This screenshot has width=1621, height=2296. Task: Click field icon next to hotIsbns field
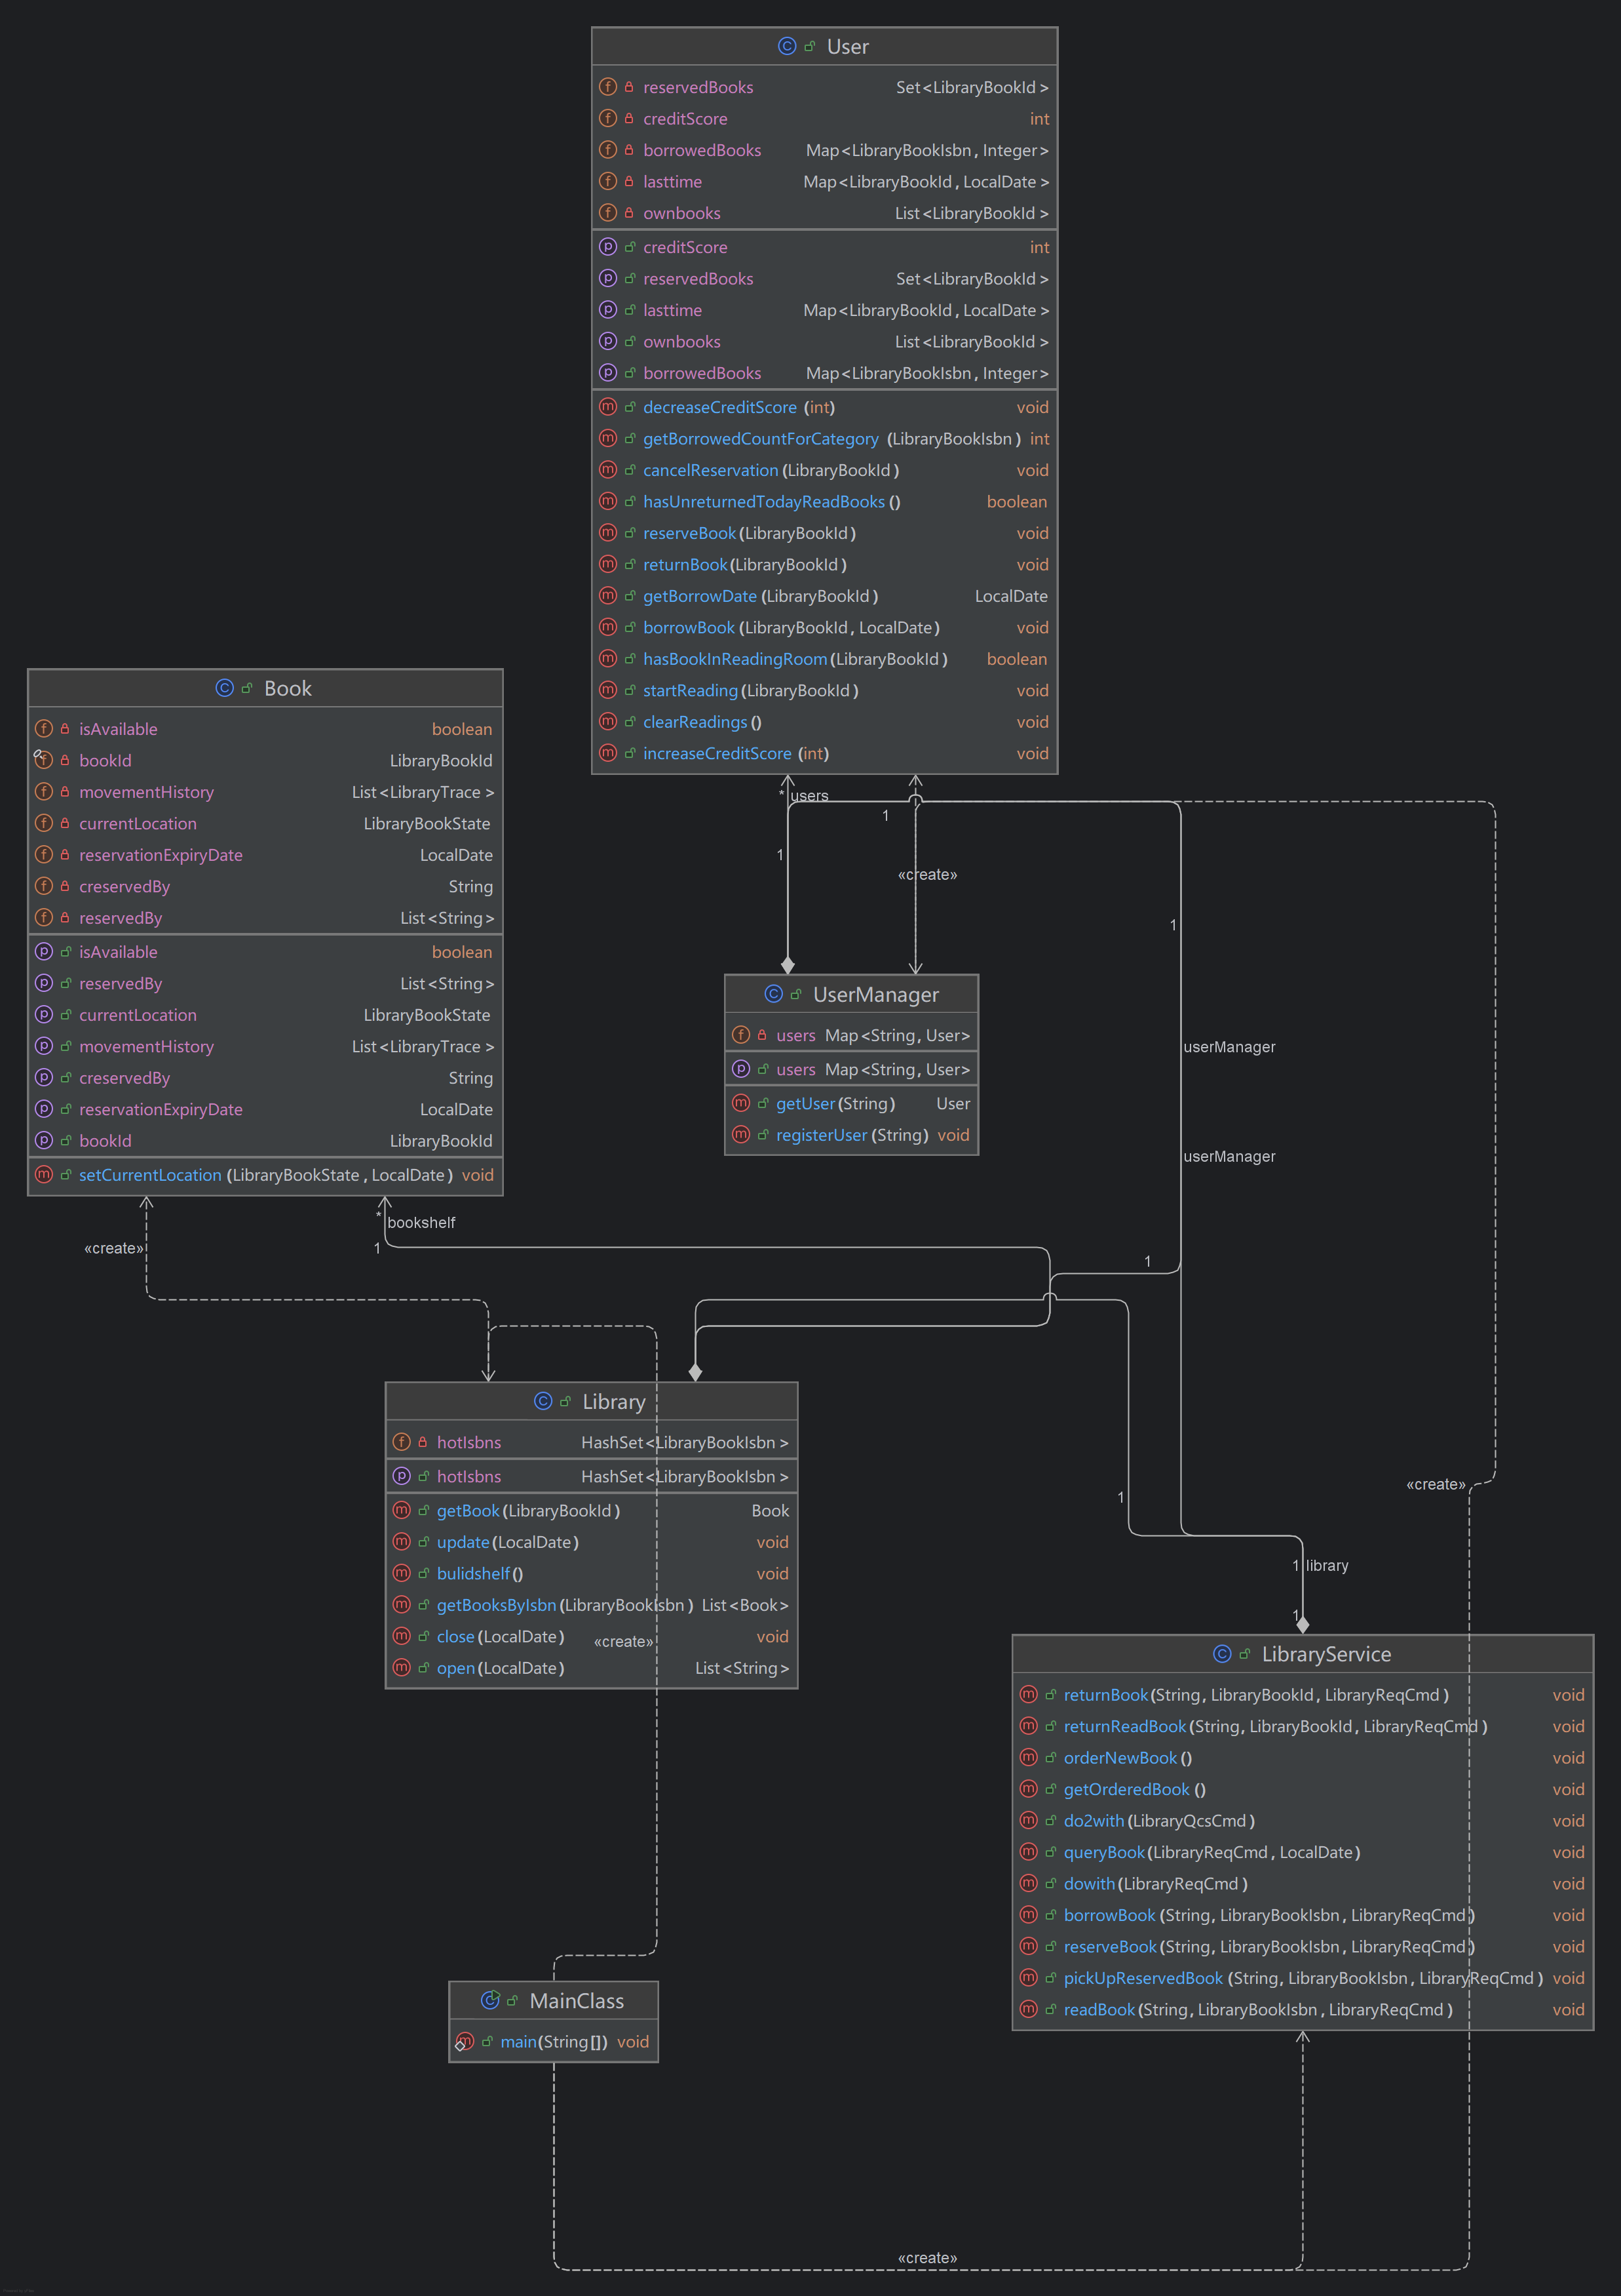point(402,1442)
